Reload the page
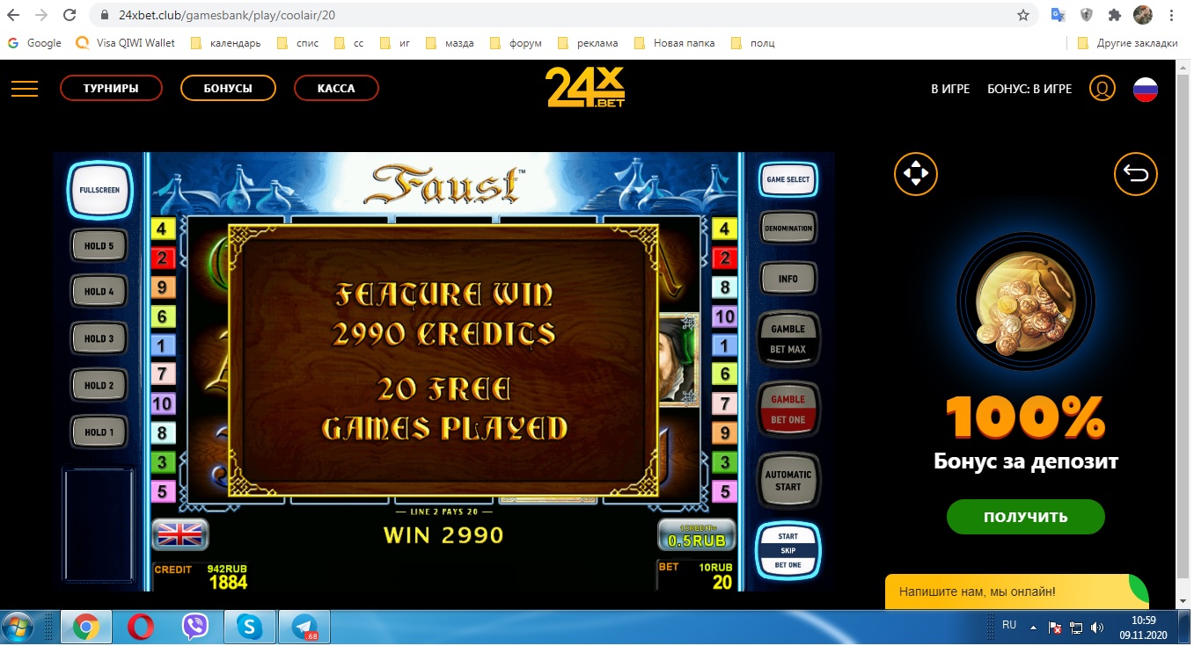This screenshot has width=1194, height=646. (70, 15)
